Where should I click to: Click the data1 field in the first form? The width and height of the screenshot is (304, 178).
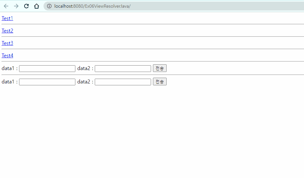(47, 68)
